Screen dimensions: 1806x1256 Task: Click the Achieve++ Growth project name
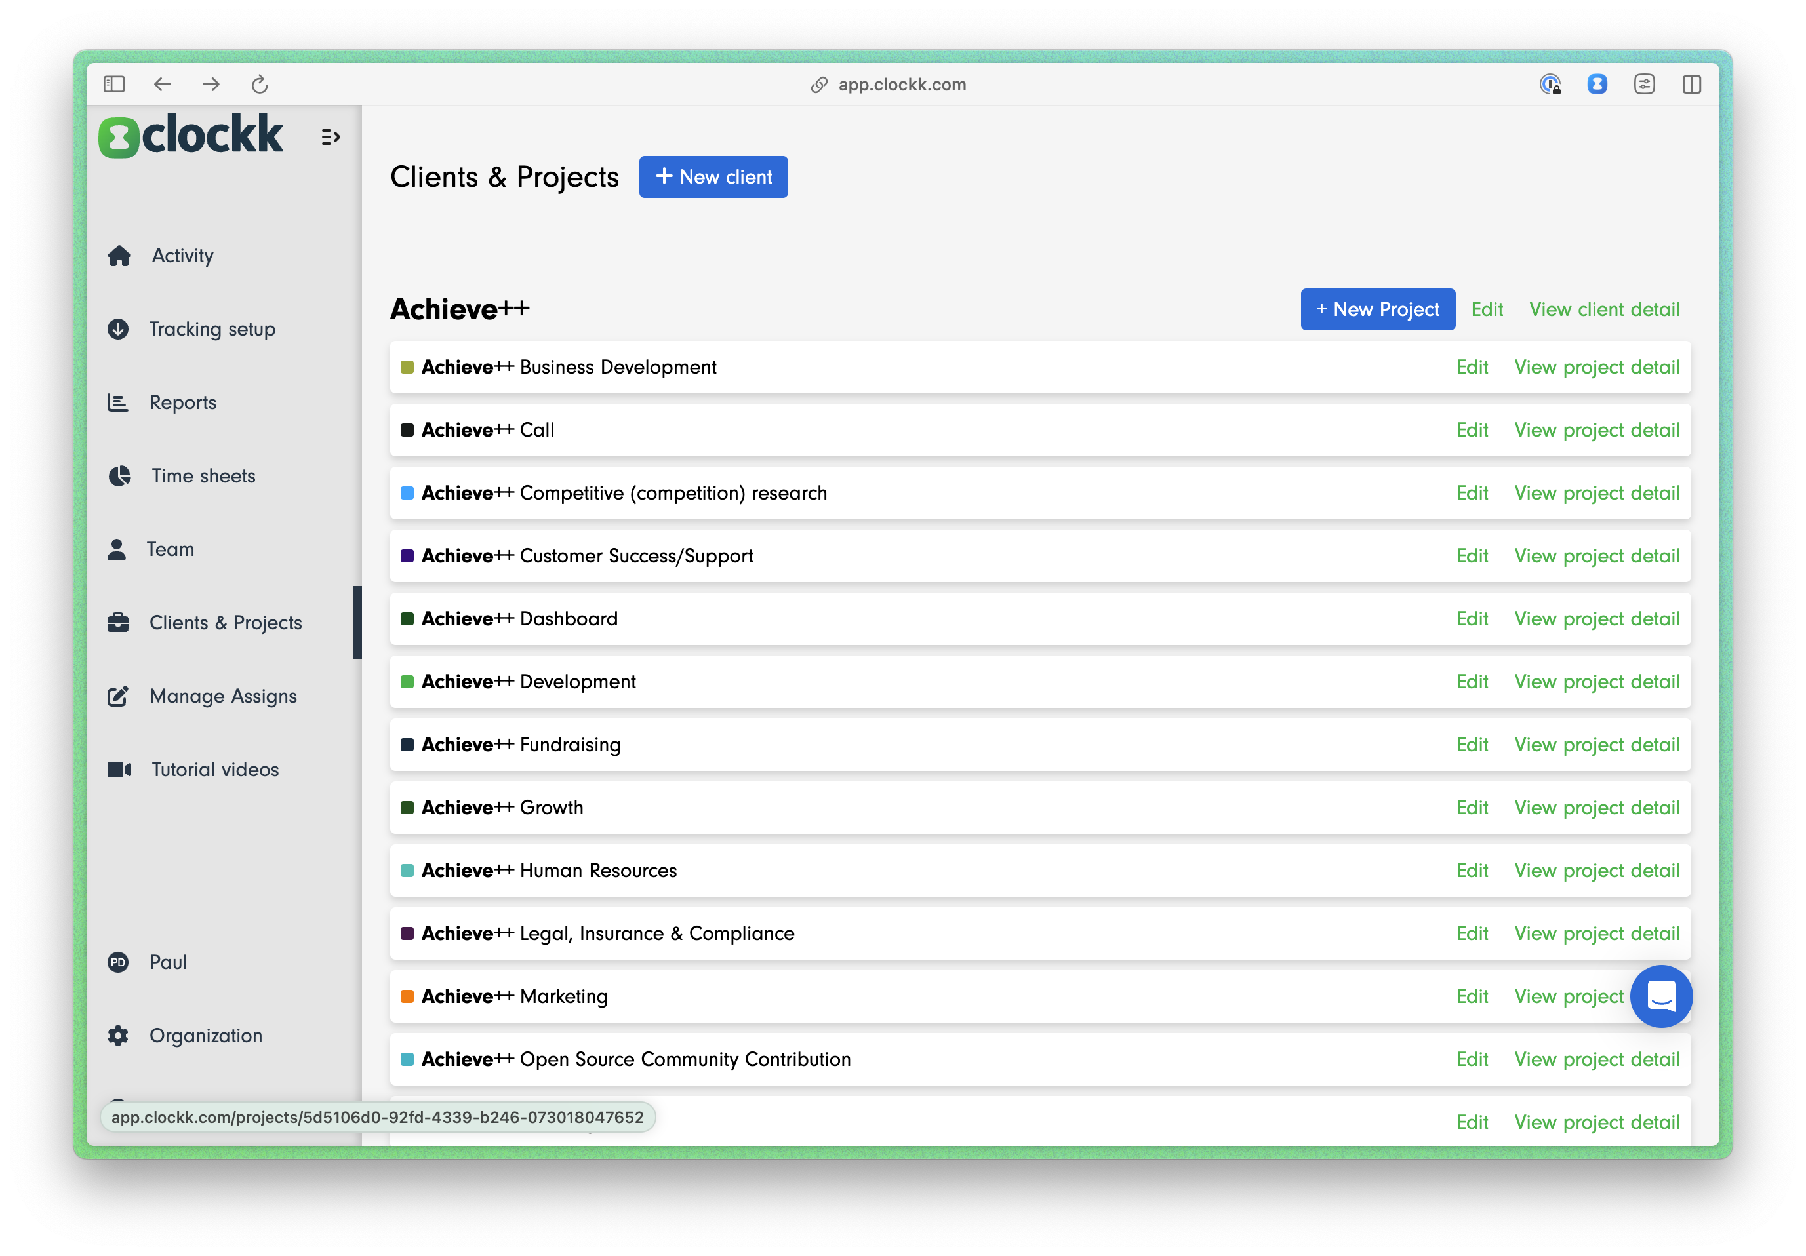[x=502, y=808]
